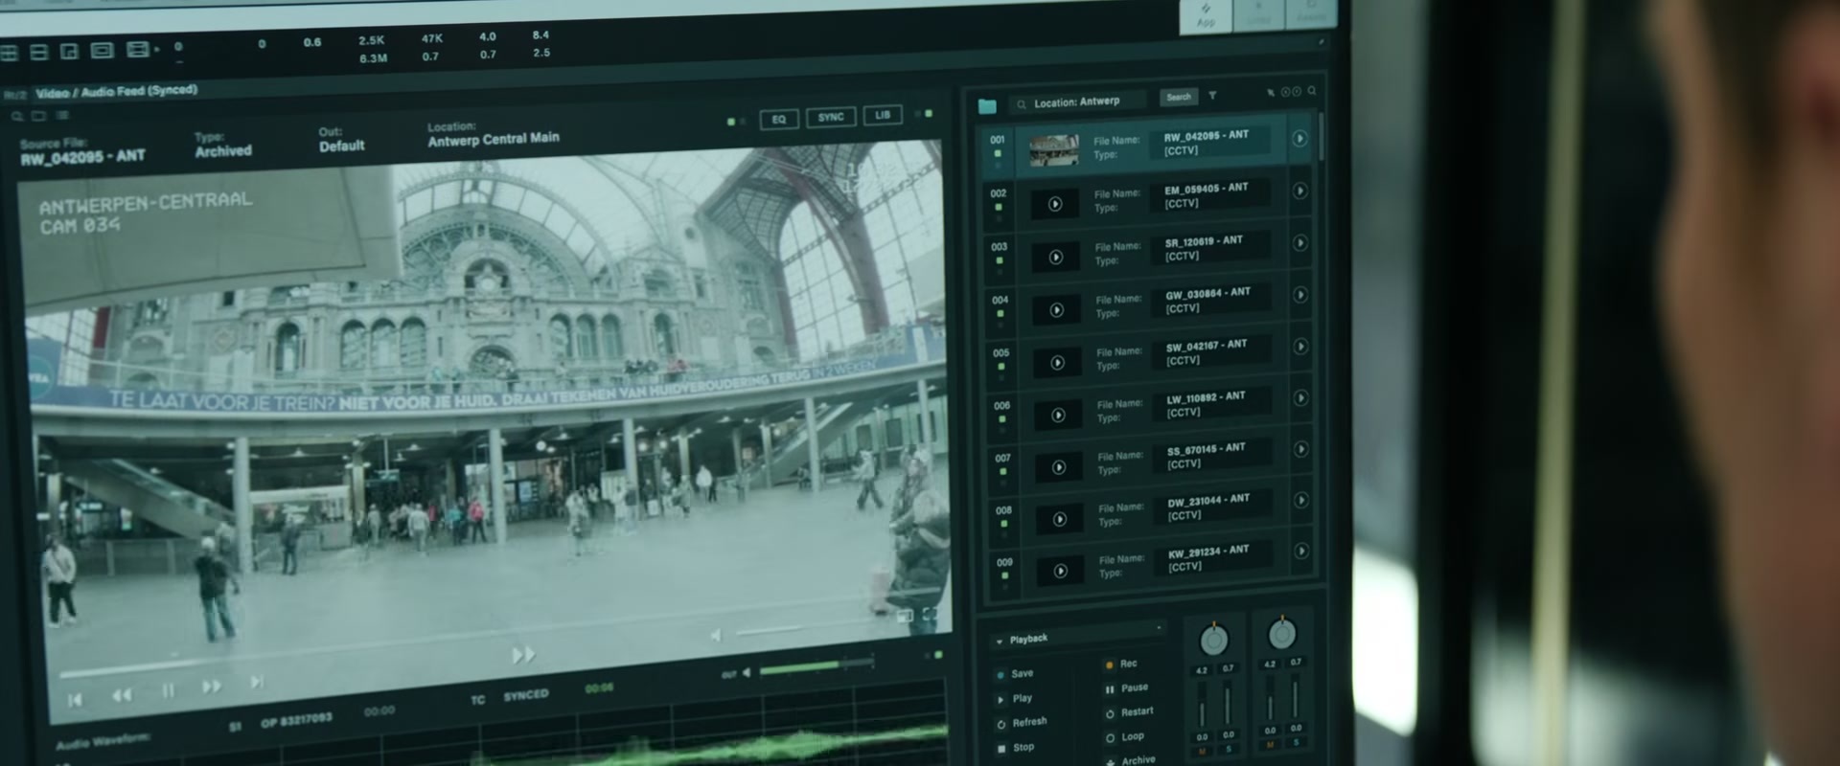Viewport: 1840px width, 766px height.
Task: Play the preview for file KW_291234 - ANT
Action: click(1061, 571)
